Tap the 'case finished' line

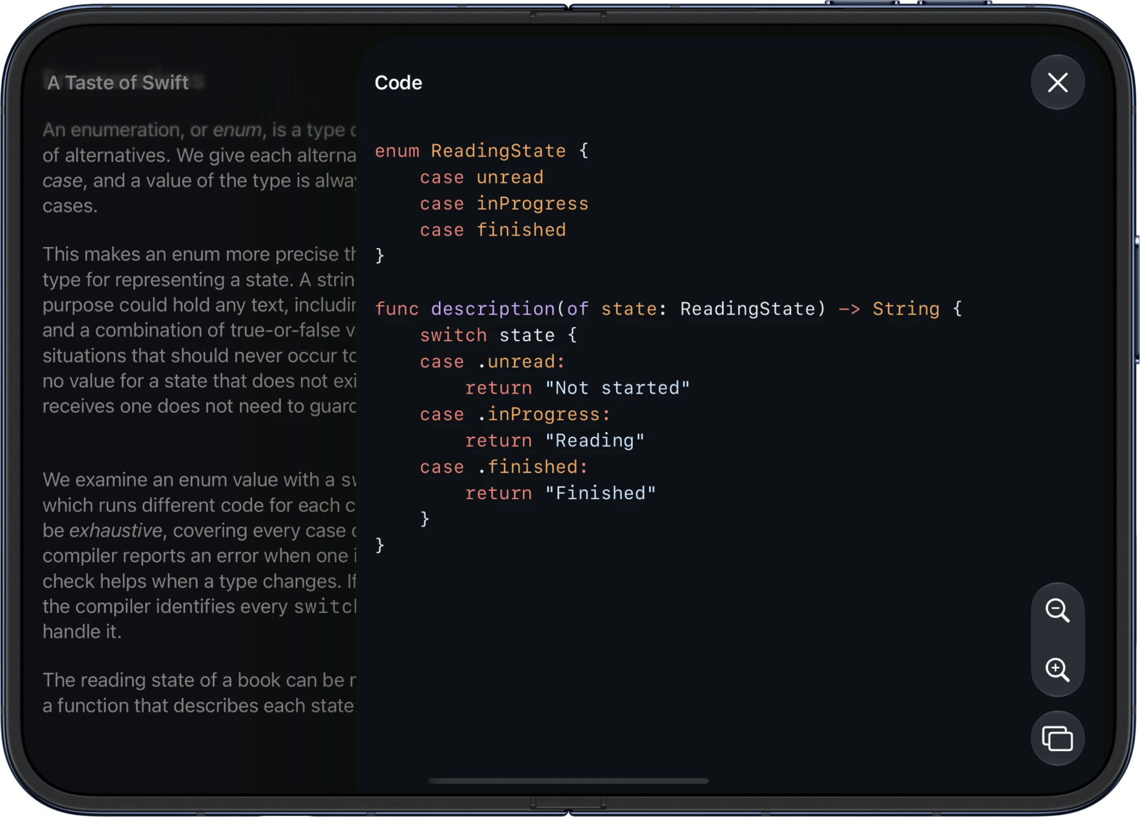[x=492, y=229]
